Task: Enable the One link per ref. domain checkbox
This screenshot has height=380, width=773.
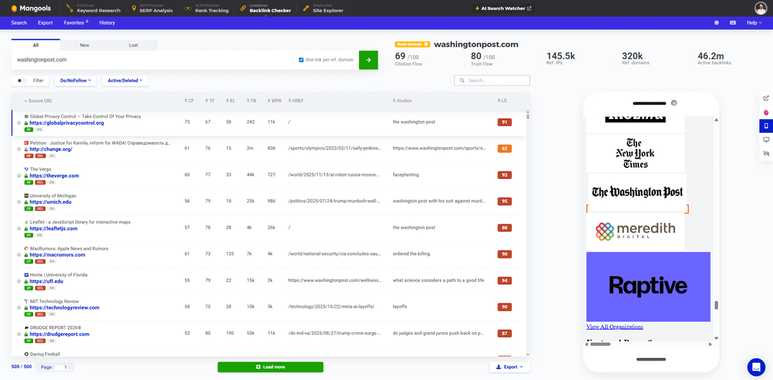Action: (300, 59)
